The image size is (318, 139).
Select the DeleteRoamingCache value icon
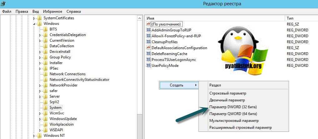(x=149, y=54)
